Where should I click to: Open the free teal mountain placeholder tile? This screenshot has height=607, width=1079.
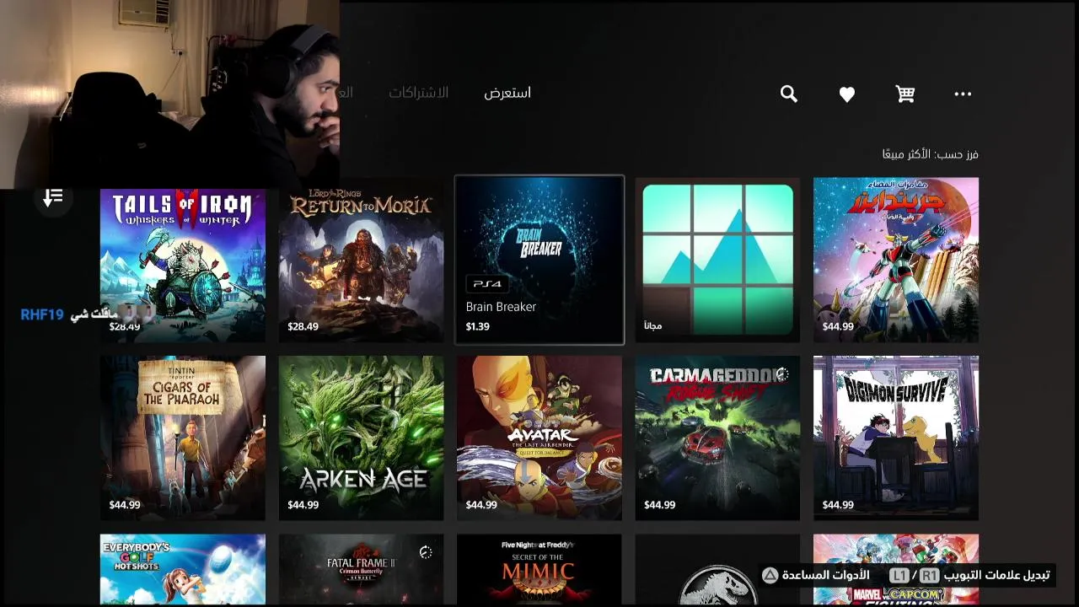point(717,260)
